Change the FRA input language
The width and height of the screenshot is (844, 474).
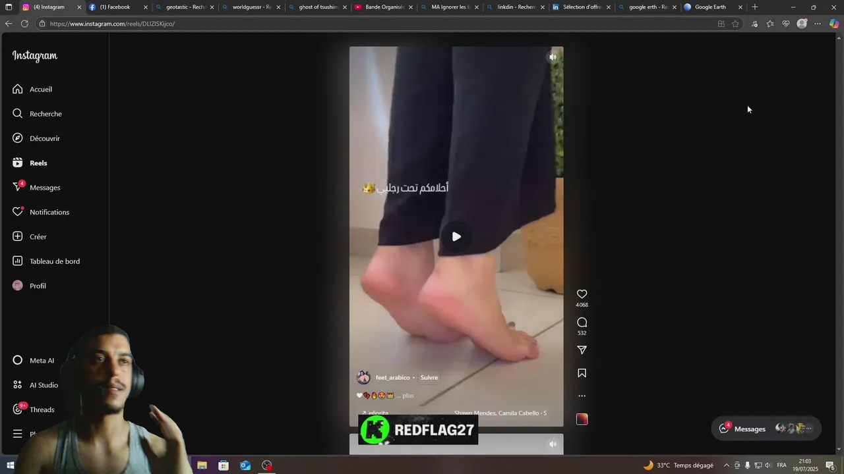tap(782, 465)
